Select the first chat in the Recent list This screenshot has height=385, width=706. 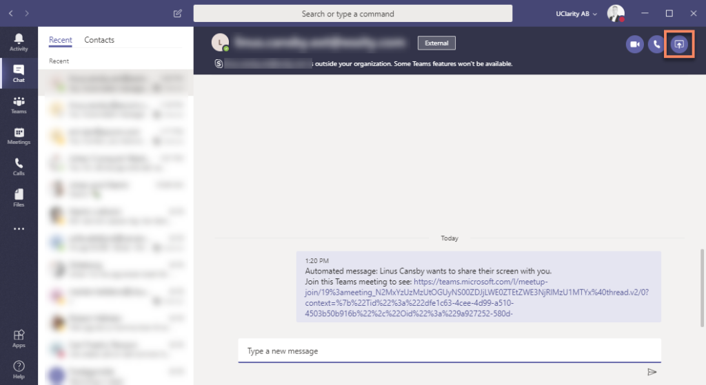point(116,83)
